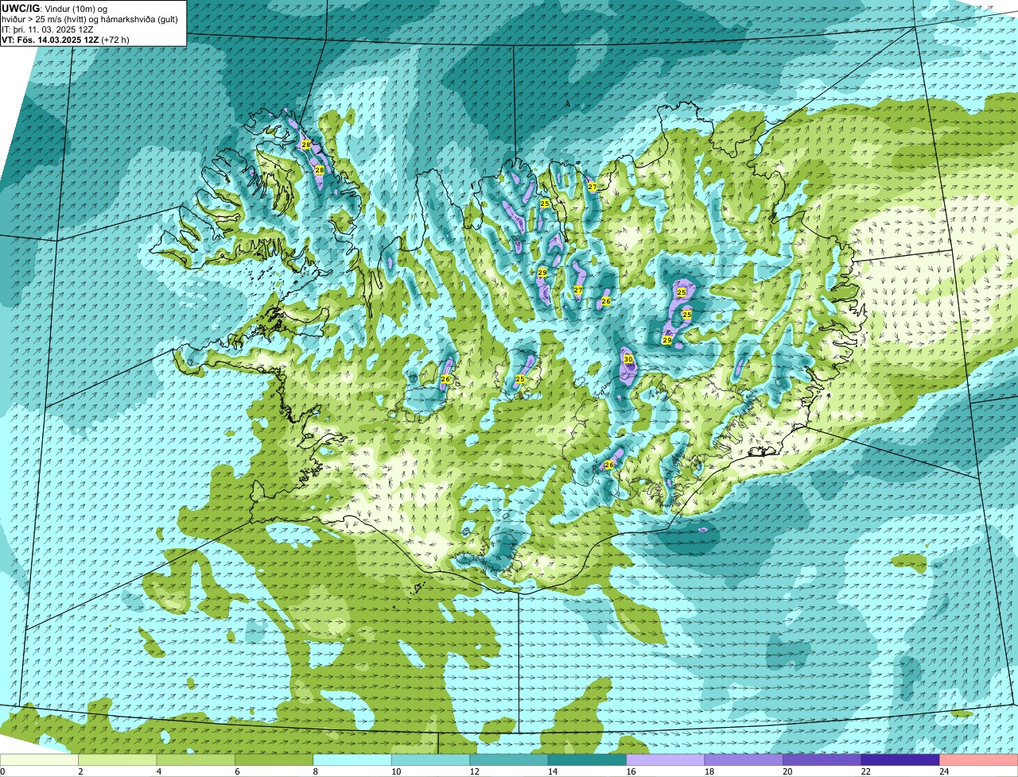The width and height of the screenshot is (1018, 777).
Task: Pick the violet 20–22 m/s legend swatch
Action: (x=822, y=760)
